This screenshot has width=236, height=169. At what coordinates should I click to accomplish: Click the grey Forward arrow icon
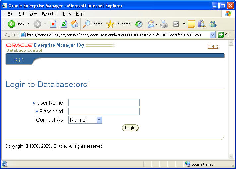37,24
